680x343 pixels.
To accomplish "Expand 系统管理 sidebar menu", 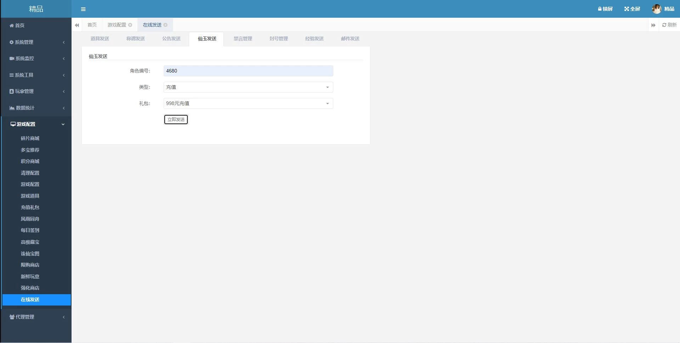I will coord(36,42).
